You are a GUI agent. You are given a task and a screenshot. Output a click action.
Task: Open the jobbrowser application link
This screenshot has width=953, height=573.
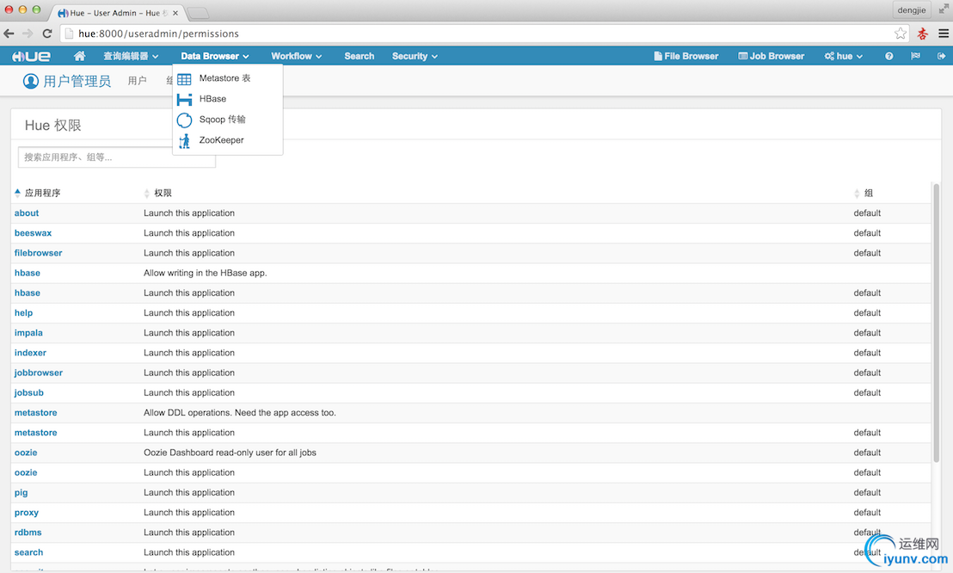click(39, 373)
